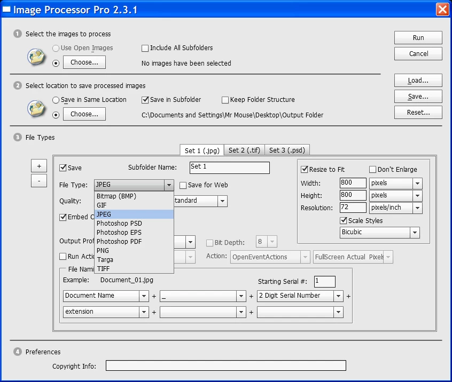Click the Reset... button

point(418,113)
